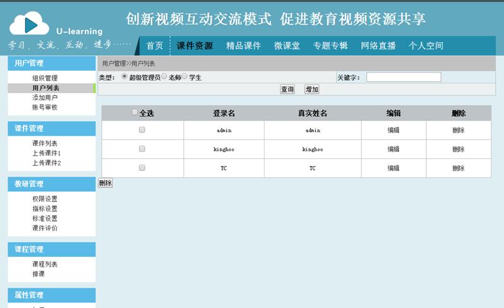Open 课件列表 in the sidebar
This screenshot has height=308, width=504.
[x=45, y=143]
